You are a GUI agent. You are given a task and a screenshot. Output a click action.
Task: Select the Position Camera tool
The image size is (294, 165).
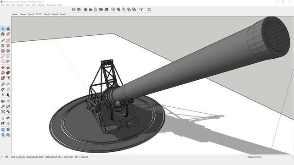pyautogui.click(x=3, y=118)
